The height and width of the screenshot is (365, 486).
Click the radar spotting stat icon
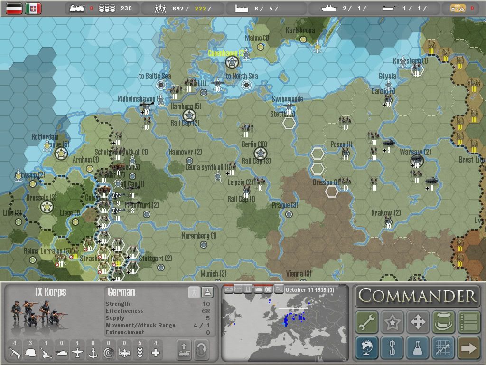pyautogui.click(x=109, y=353)
